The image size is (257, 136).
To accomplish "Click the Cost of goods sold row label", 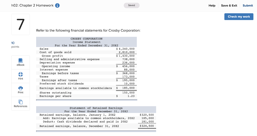I will click(55, 52).
